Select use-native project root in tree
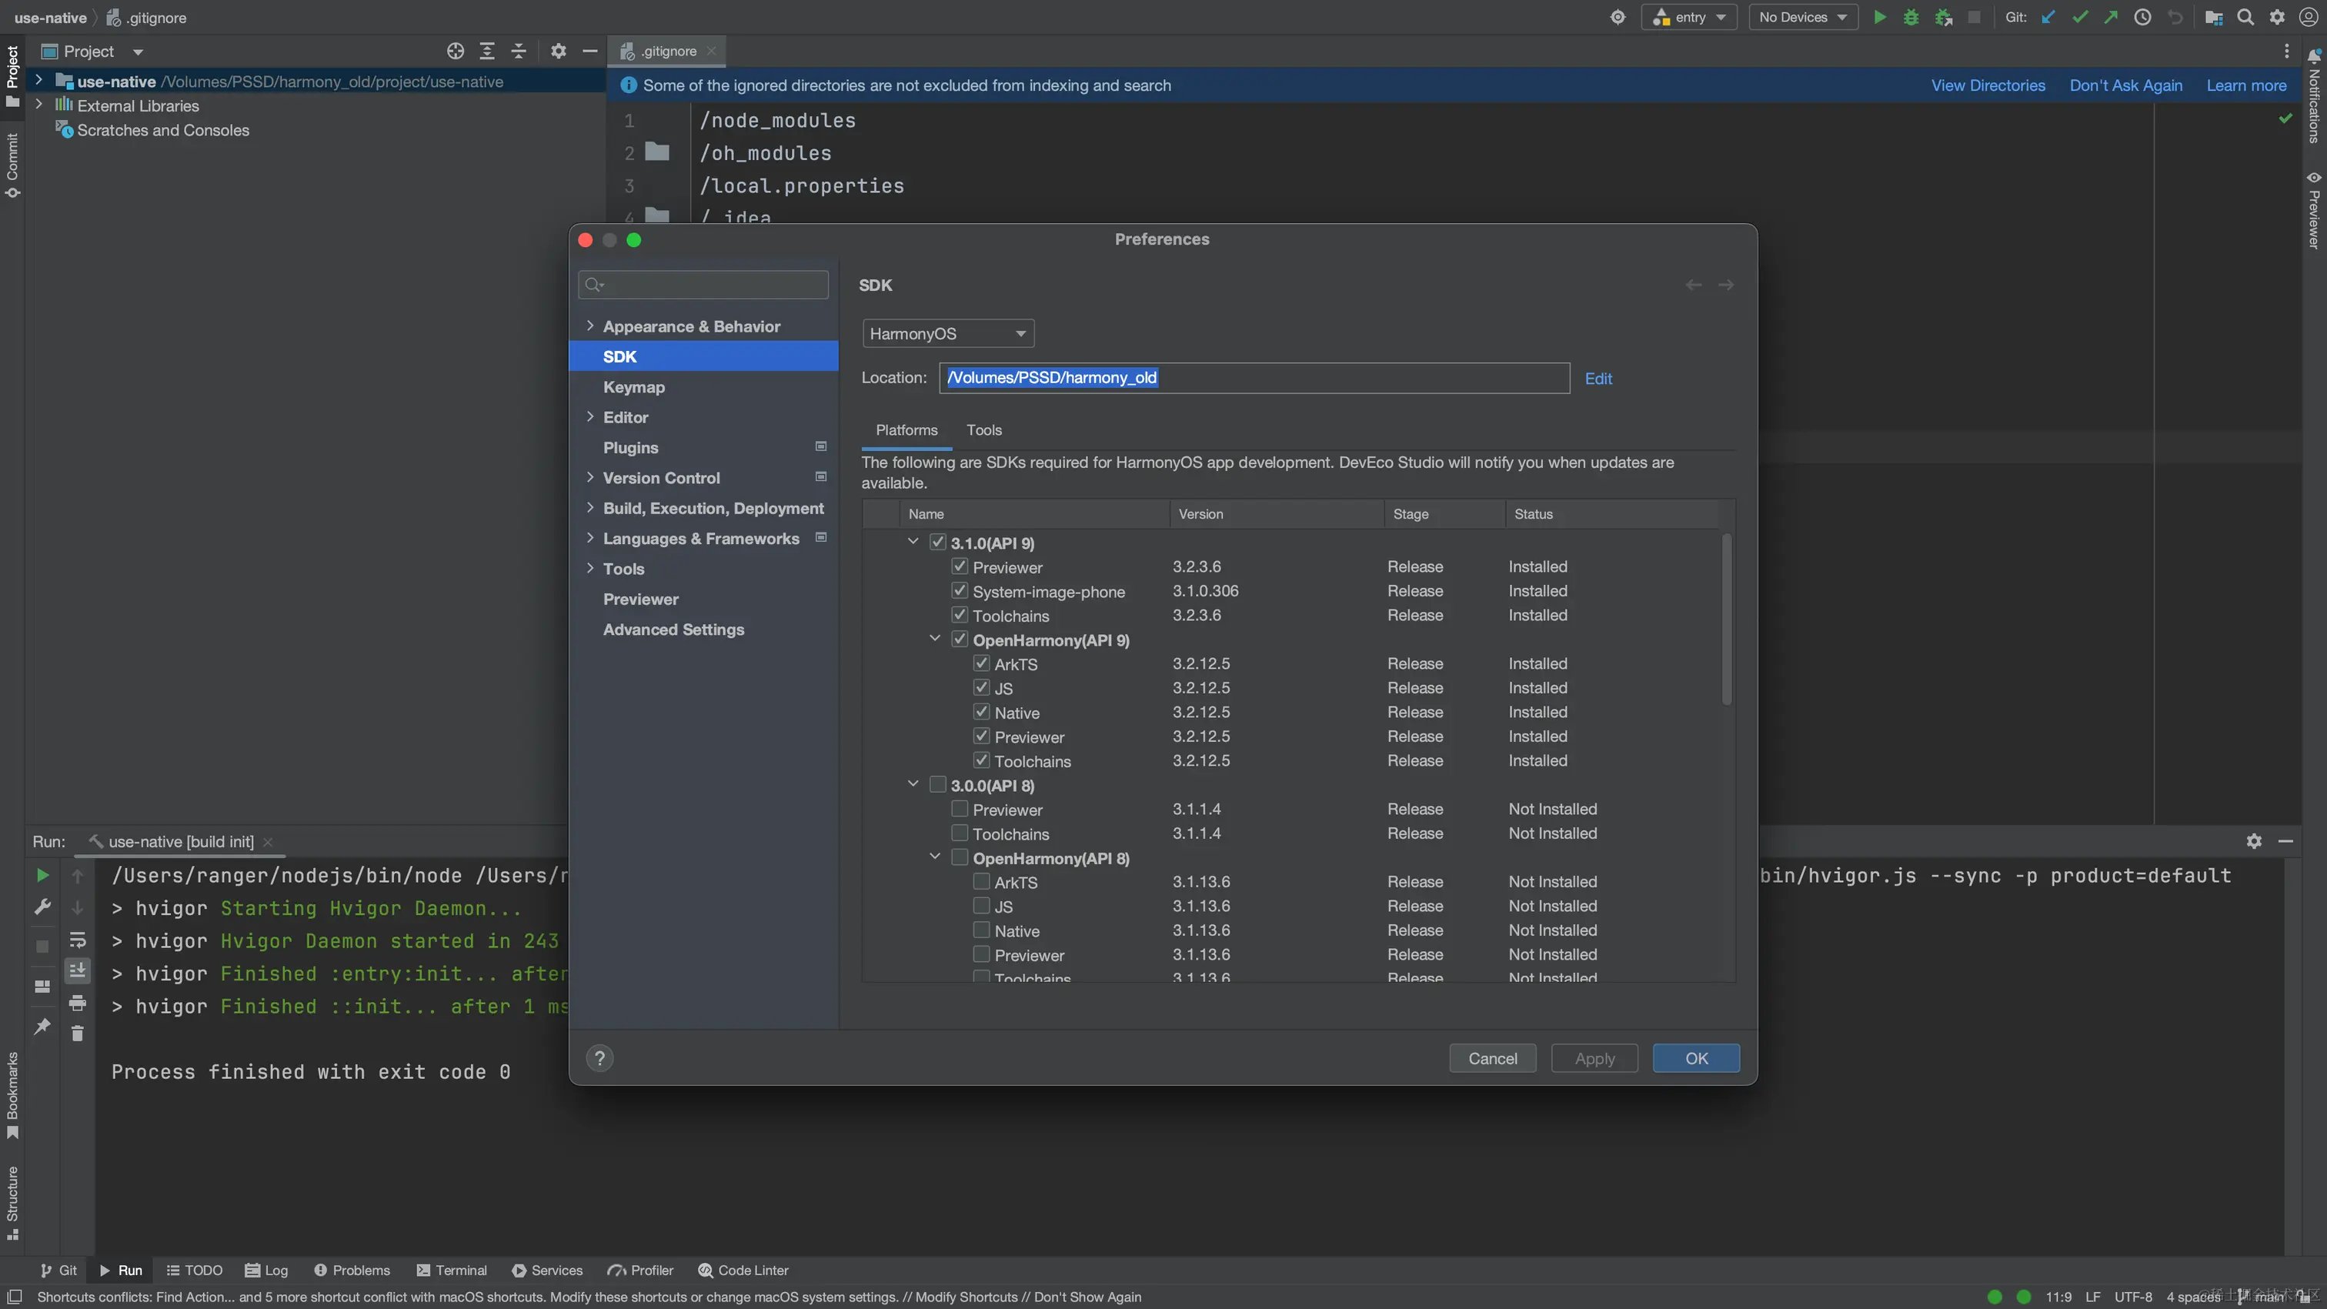 316,82
